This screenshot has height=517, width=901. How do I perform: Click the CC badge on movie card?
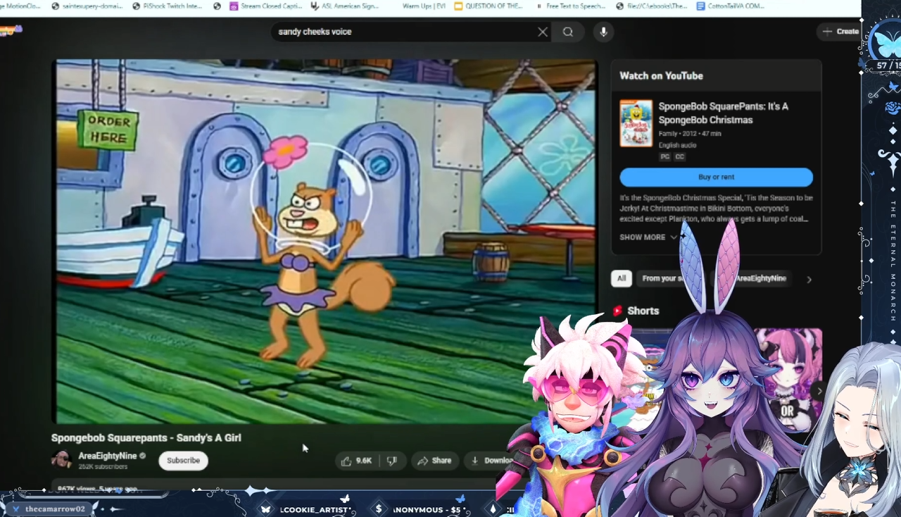click(679, 156)
